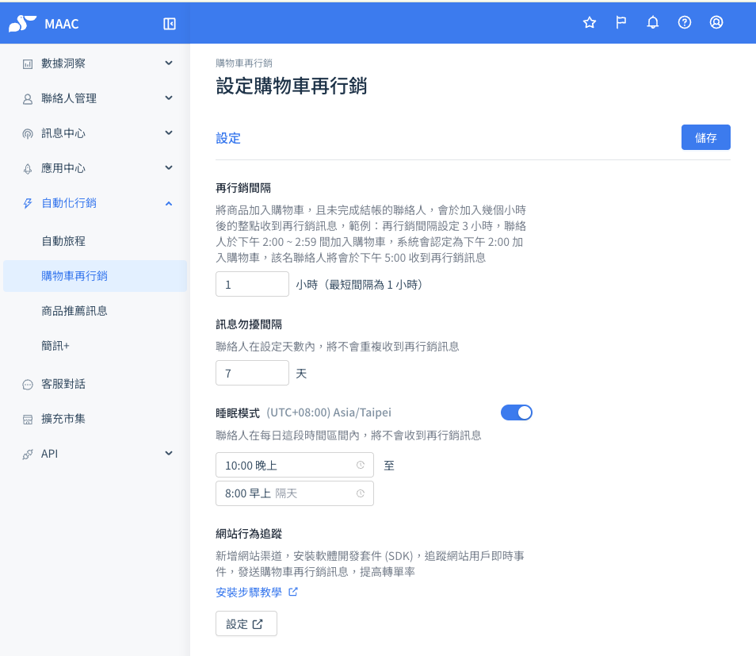The height and width of the screenshot is (656, 756).
Task: Click the 應用中心 rocket icon
Action: tap(28, 168)
